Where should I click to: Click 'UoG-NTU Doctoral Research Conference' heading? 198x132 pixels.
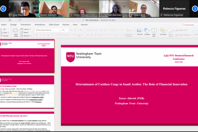pyautogui.click(x=179, y=57)
